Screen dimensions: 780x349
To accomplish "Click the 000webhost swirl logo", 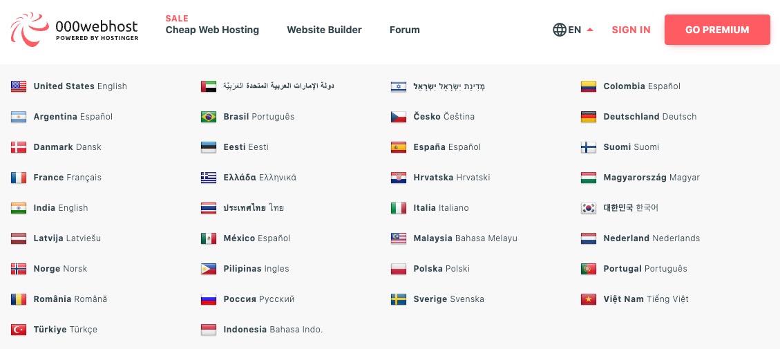I will pyautogui.click(x=30, y=30).
